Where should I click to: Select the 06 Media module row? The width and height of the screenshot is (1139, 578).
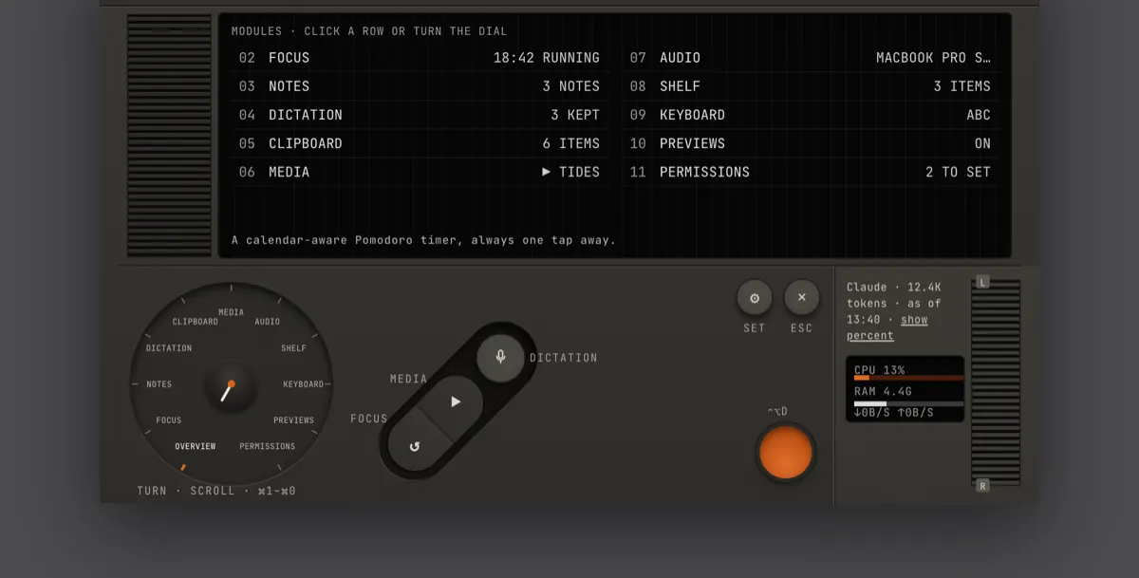tap(420, 172)
